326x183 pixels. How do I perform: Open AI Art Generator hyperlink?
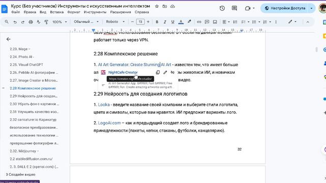pyautogui.click(x=134, y=65)
